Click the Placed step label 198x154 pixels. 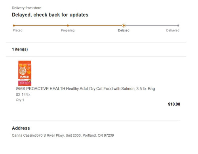pyautogui.click(x=17, y=30)
